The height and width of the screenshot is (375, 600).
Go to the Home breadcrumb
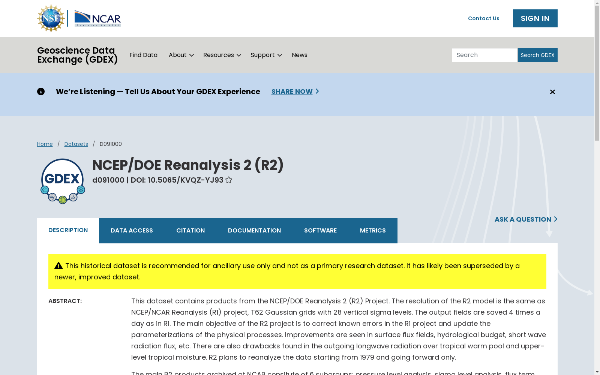point(45,144)
